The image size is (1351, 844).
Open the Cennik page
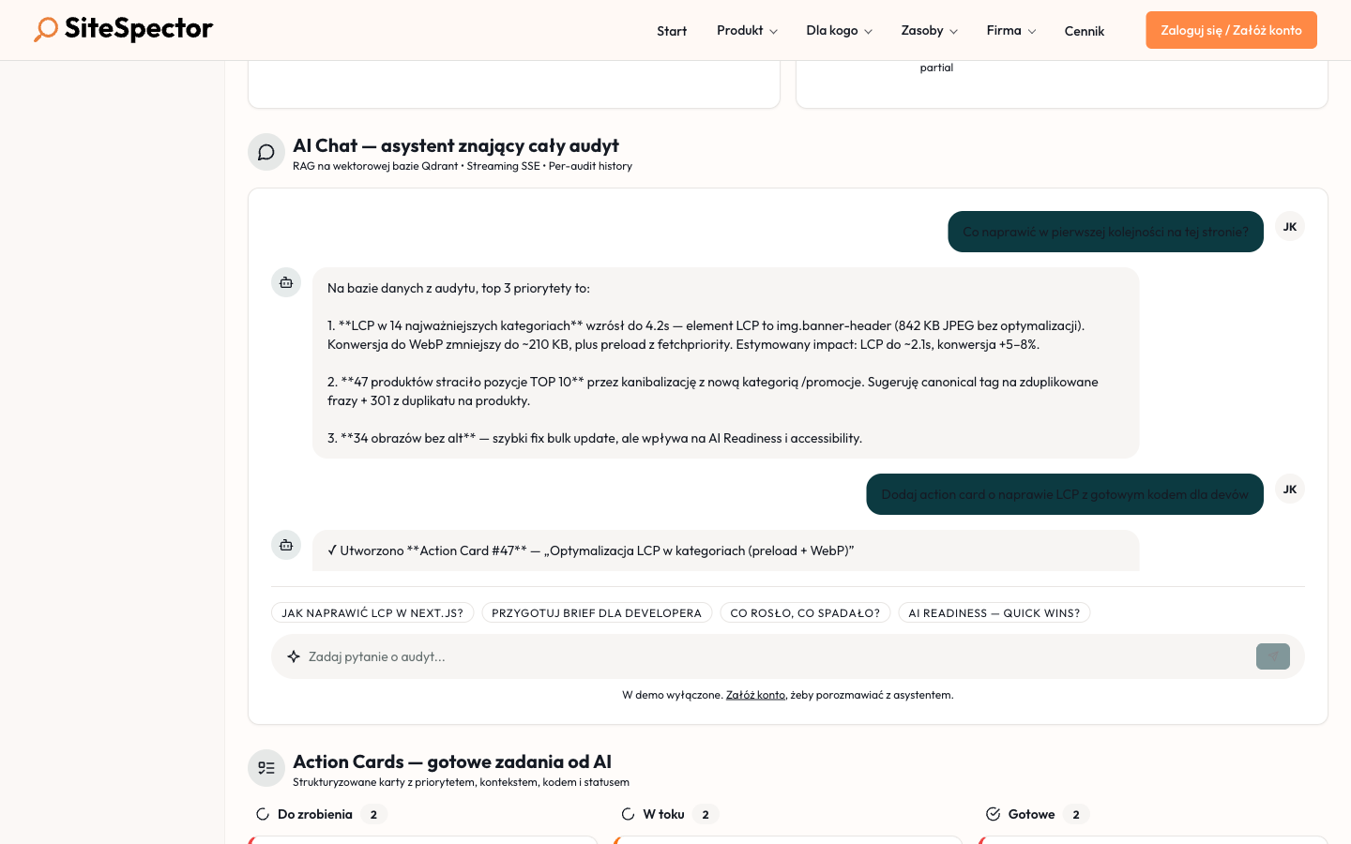tap(1084, 31)
